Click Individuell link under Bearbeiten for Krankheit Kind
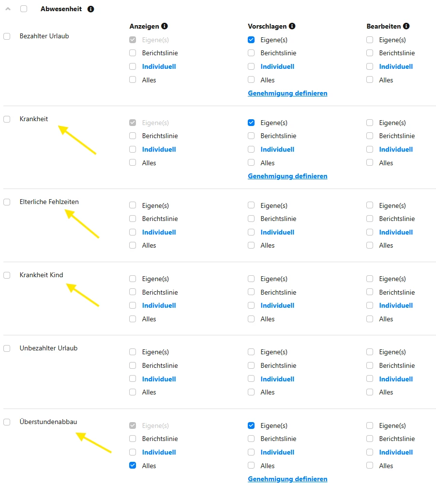This screenshot has height=488, width=436. tap(396, 305)
